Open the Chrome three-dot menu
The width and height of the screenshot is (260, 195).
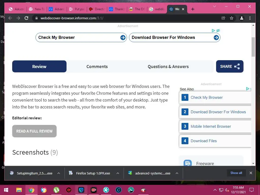point(250,18)
